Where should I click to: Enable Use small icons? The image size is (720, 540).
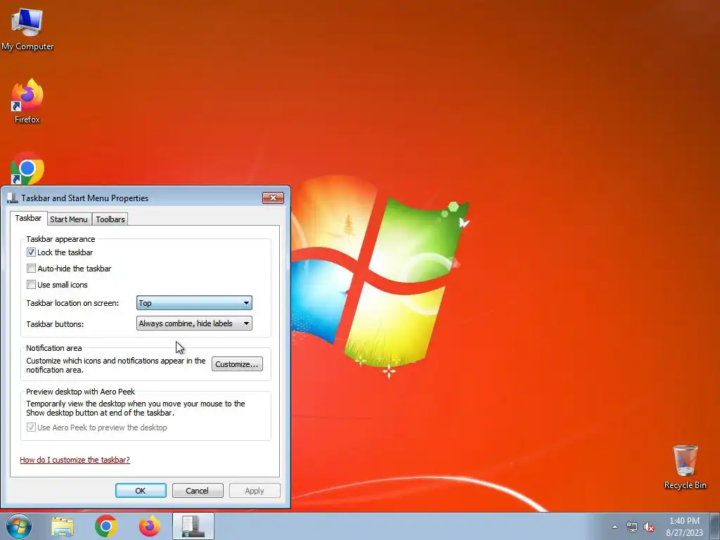pos(31,284)
